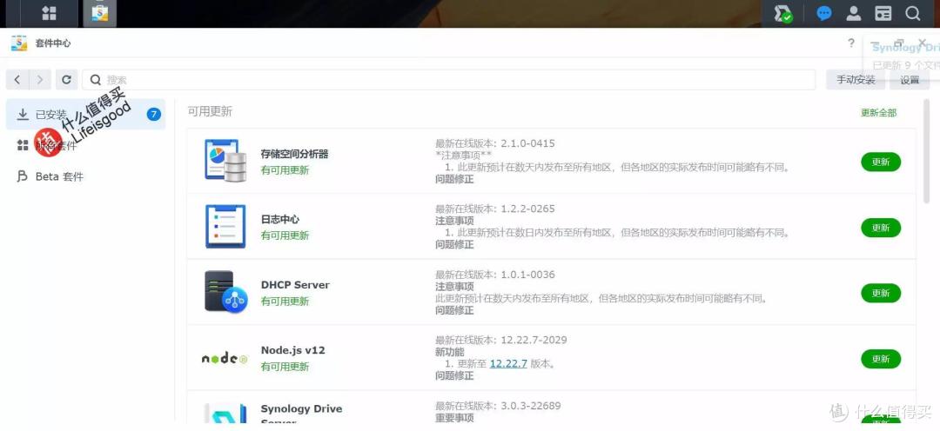Open DSM search magnifier icon
This screenshot has width=940, height=431.
[912, 13]
